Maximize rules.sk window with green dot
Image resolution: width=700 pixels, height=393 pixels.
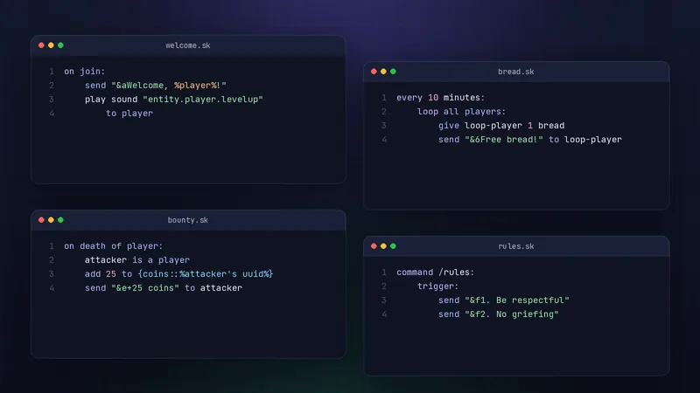point(393,246)
